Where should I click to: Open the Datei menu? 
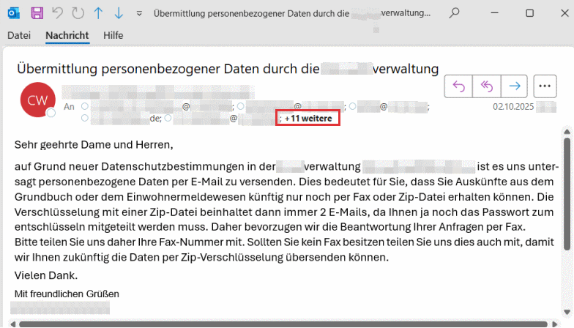coord(19,35)
